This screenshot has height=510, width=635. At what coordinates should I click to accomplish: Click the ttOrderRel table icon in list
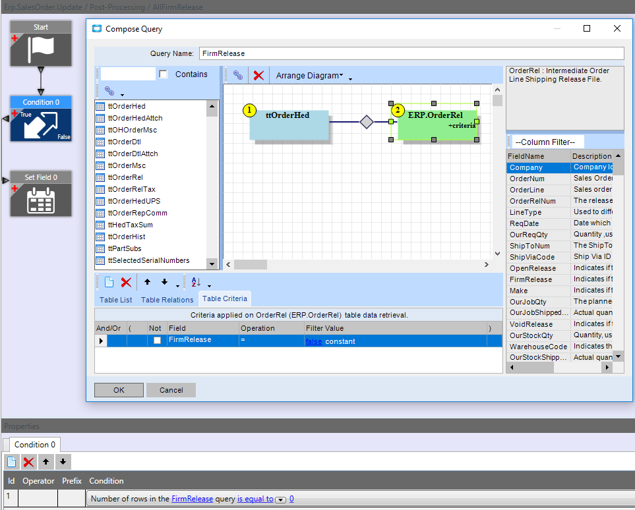tap(100, 178)
